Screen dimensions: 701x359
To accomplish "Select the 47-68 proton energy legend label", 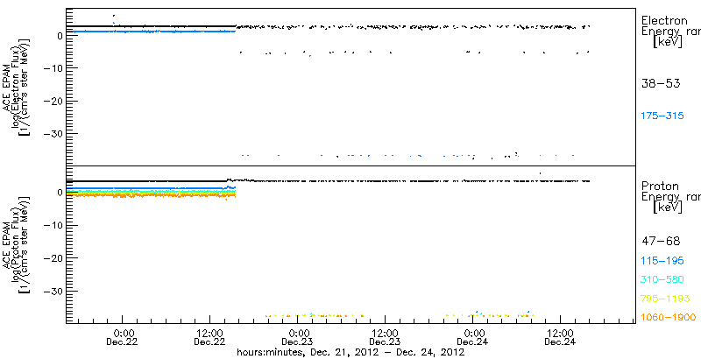I will pos(661,242).
